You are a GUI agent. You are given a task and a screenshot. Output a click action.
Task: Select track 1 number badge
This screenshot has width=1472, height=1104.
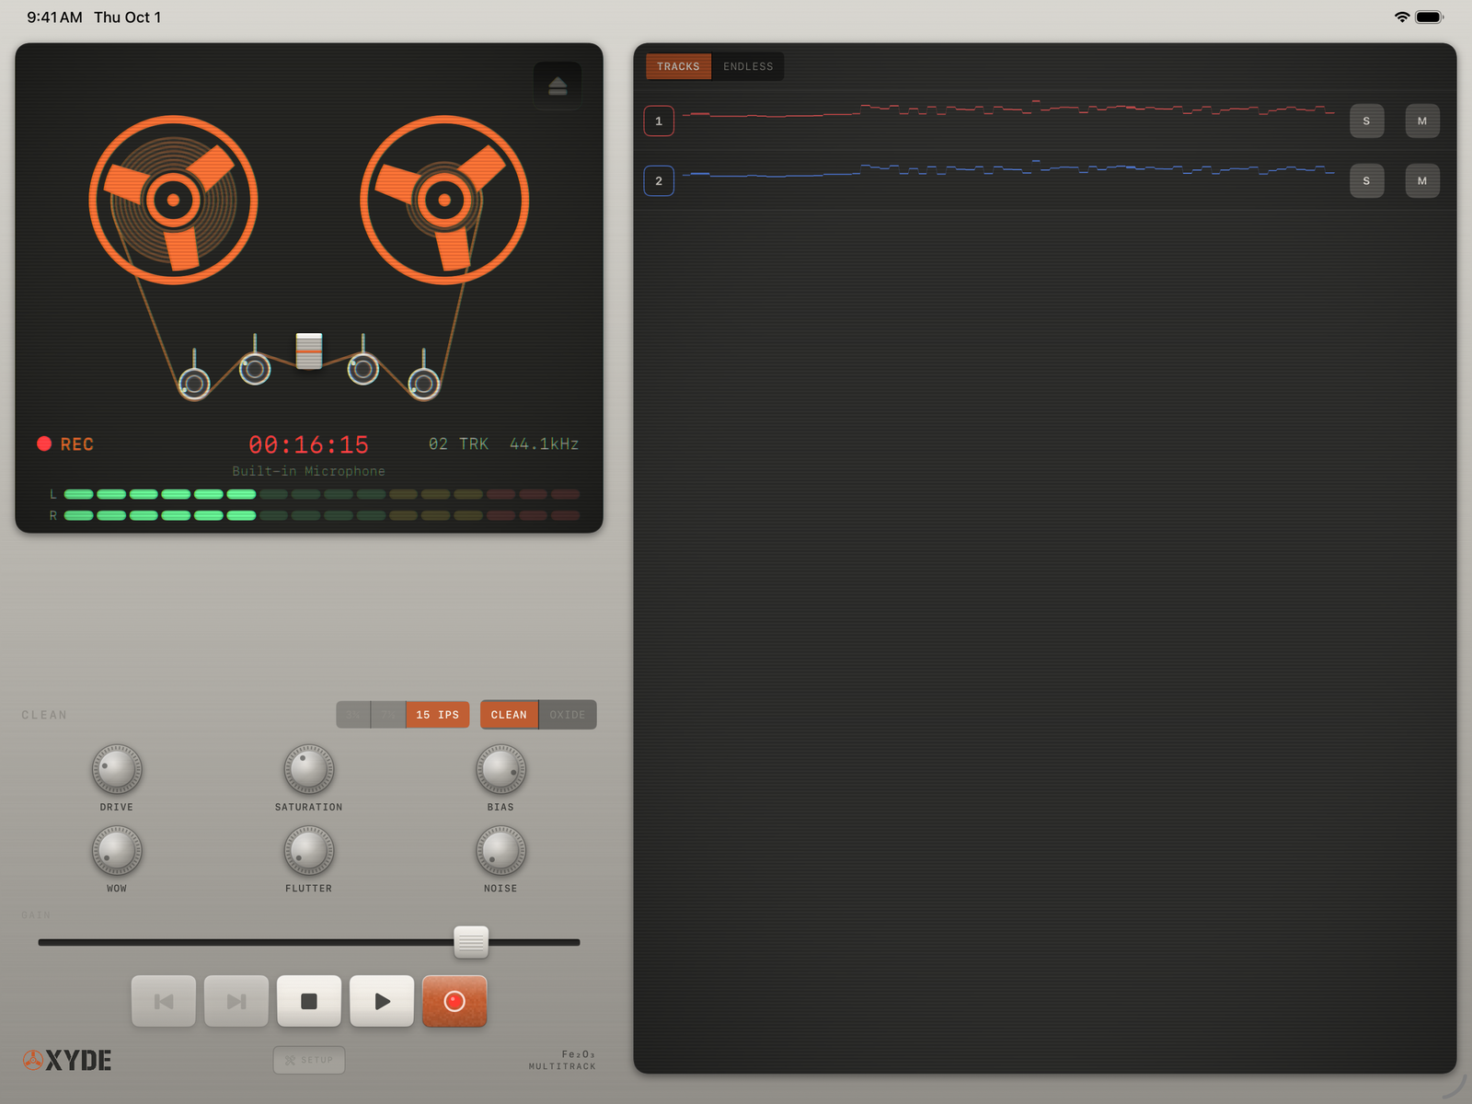pyautogui.click(x=659, y=121)
